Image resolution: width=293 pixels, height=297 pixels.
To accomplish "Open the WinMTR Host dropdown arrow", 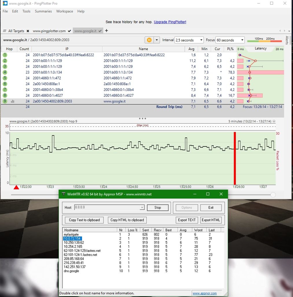I will (x=142, y=207).
